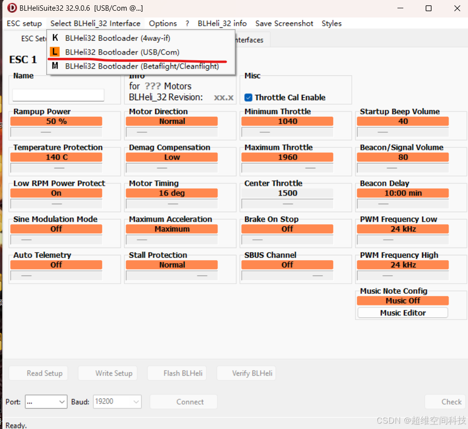
Task: Choose BLHeli32 Bootloader (Betaflight/Cleanflight) entry
Action: coord(141,66)
